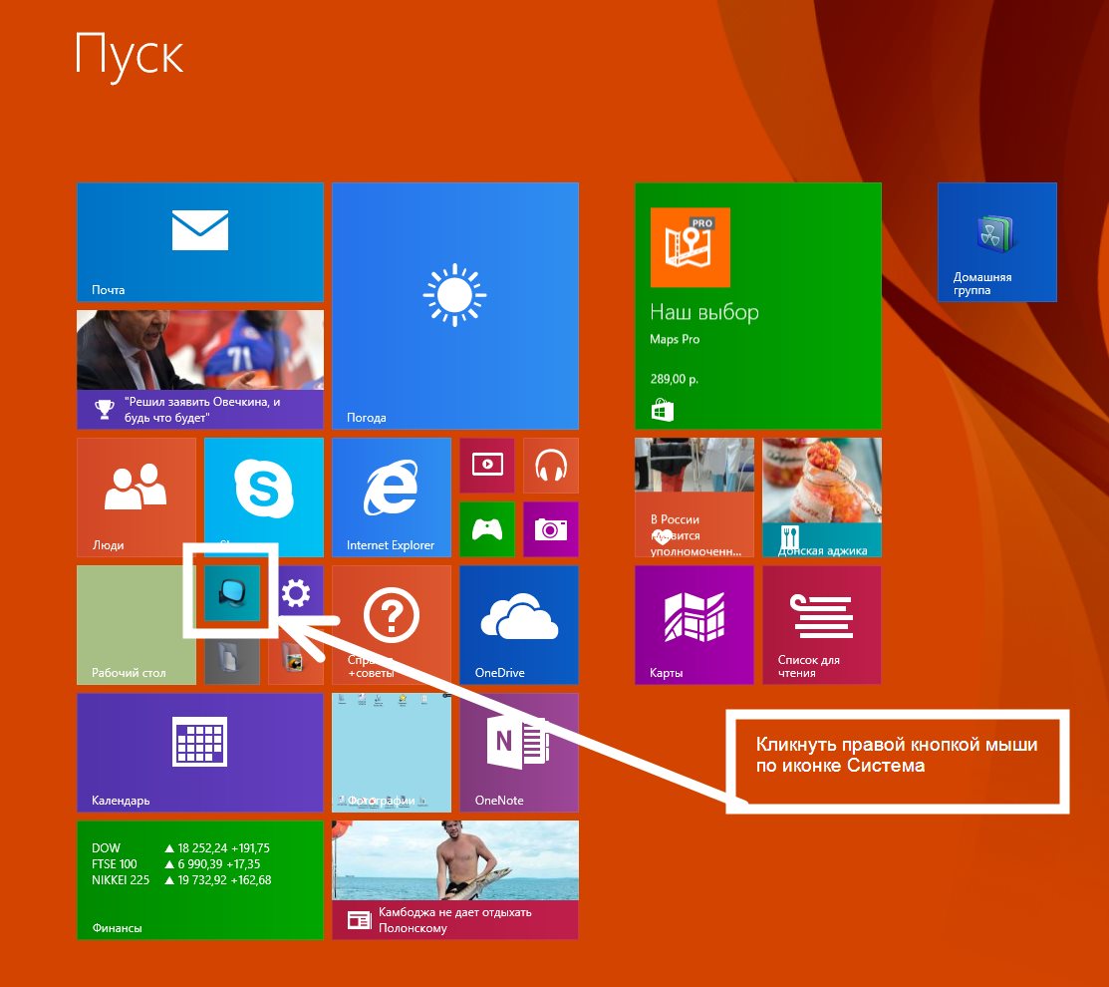Open Список для чтения tile

click(822, 625)
